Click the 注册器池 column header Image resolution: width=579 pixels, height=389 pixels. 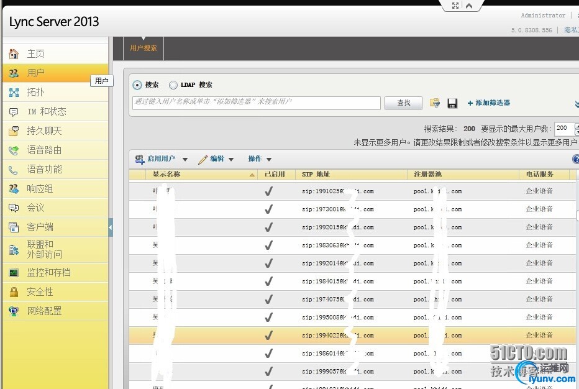point(463,175)
